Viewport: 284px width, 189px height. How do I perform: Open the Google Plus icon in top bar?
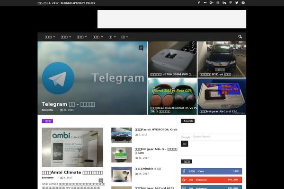[212, 3]
